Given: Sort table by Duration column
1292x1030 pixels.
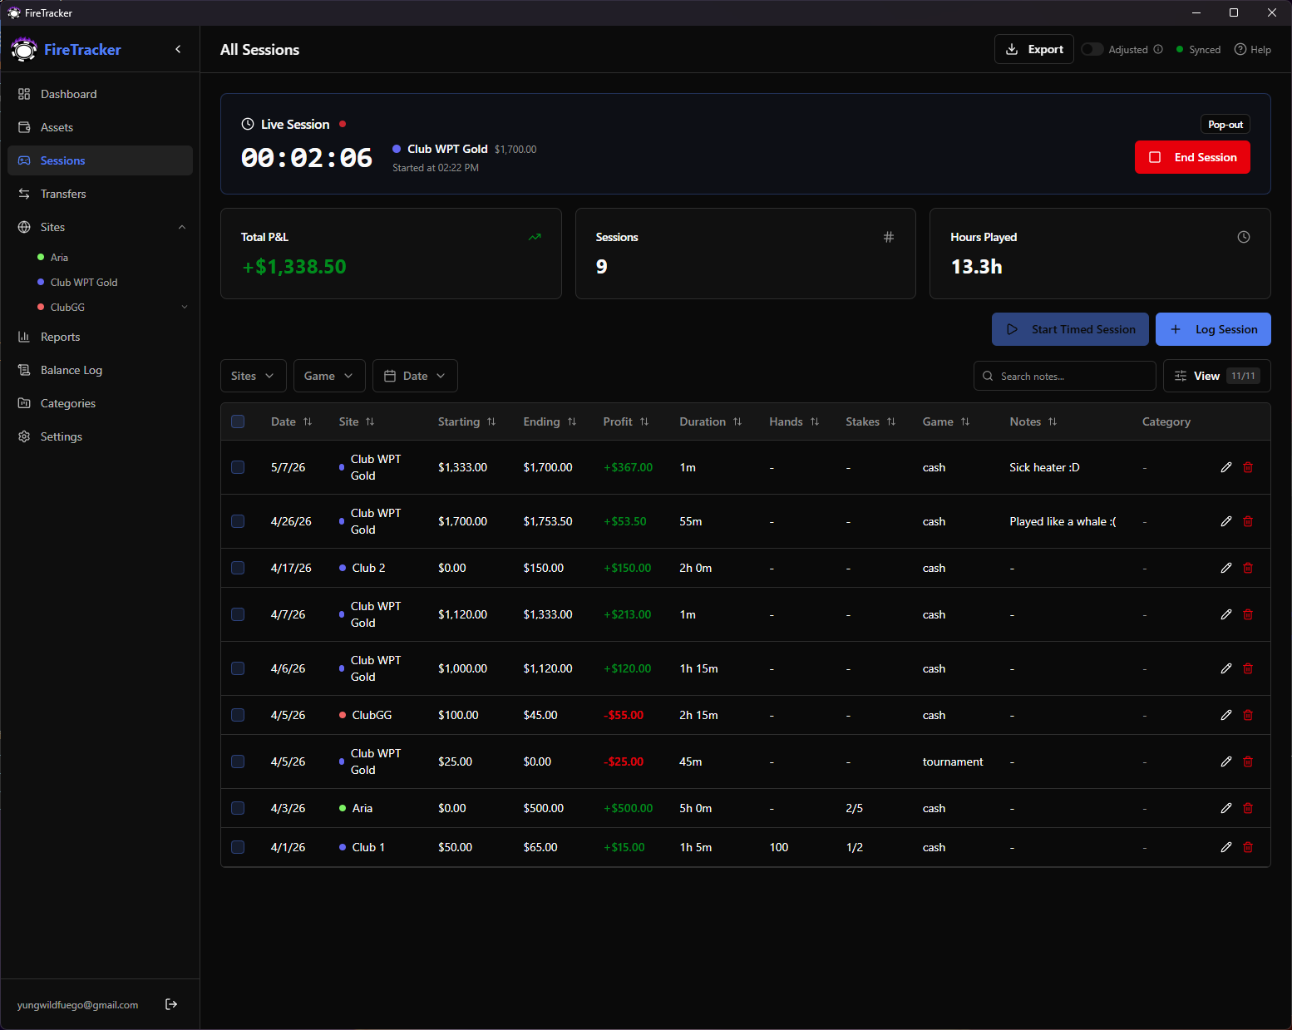Looking at the screenshot, I should click(711, 421).
